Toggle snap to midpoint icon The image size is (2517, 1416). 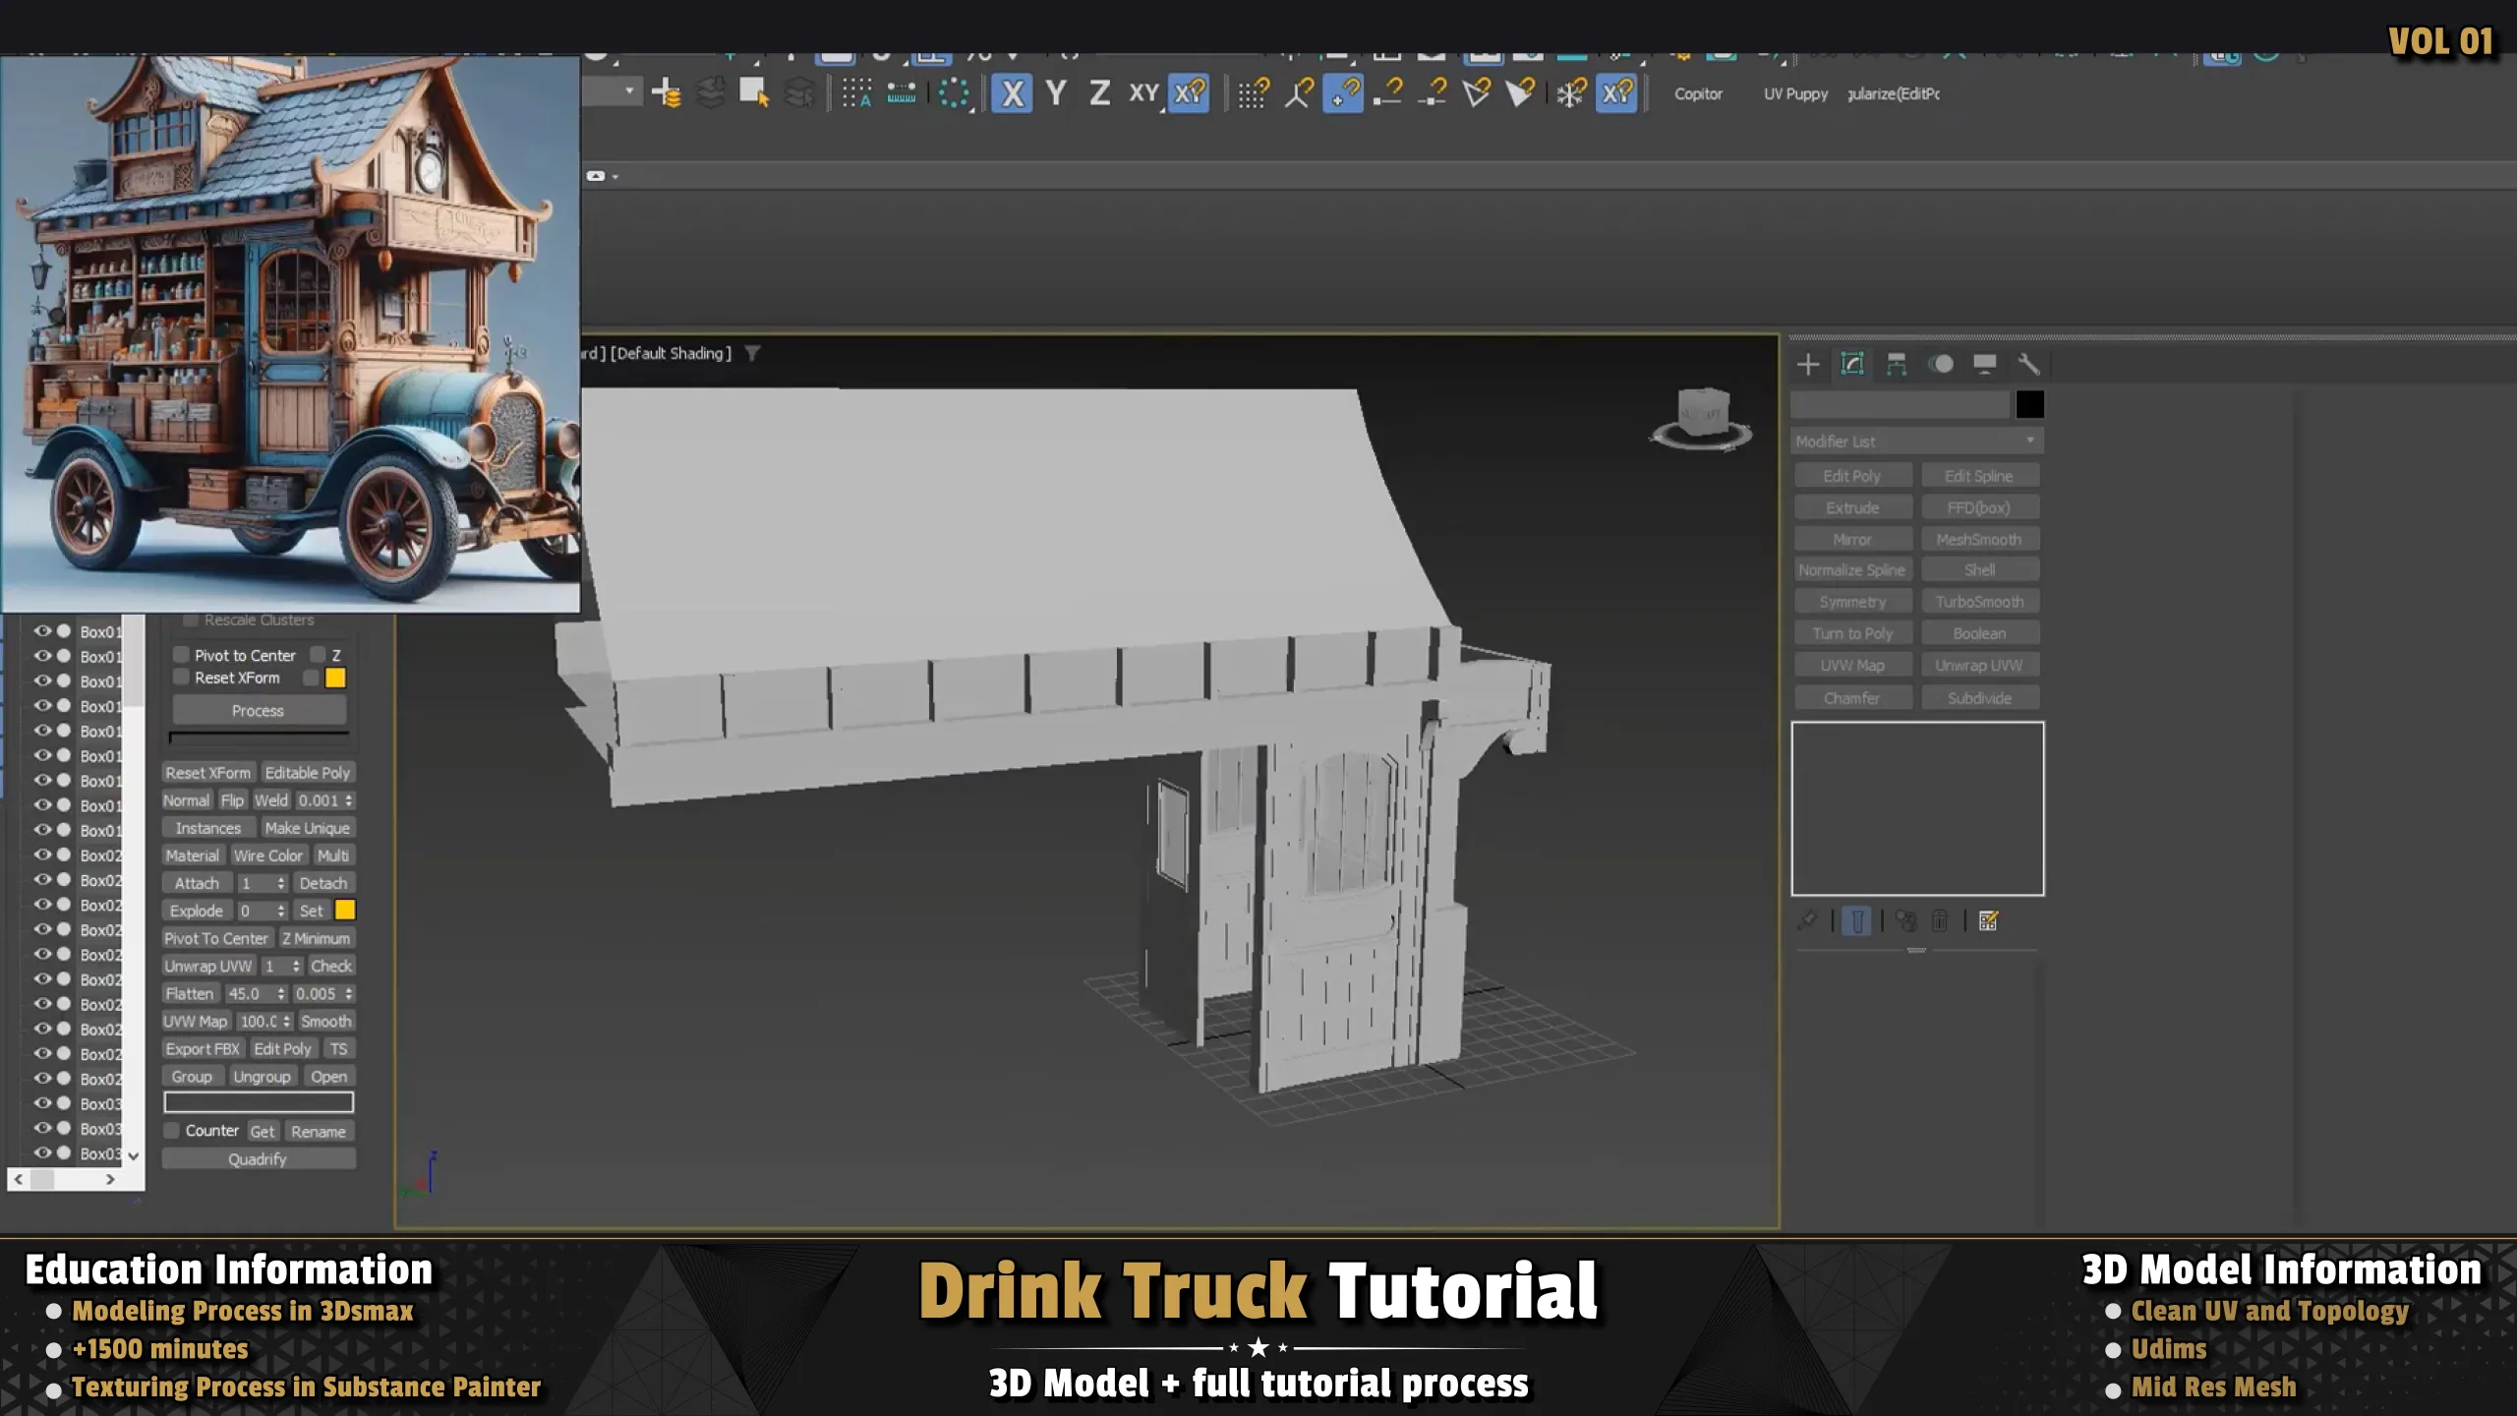tap(1432, 94)
